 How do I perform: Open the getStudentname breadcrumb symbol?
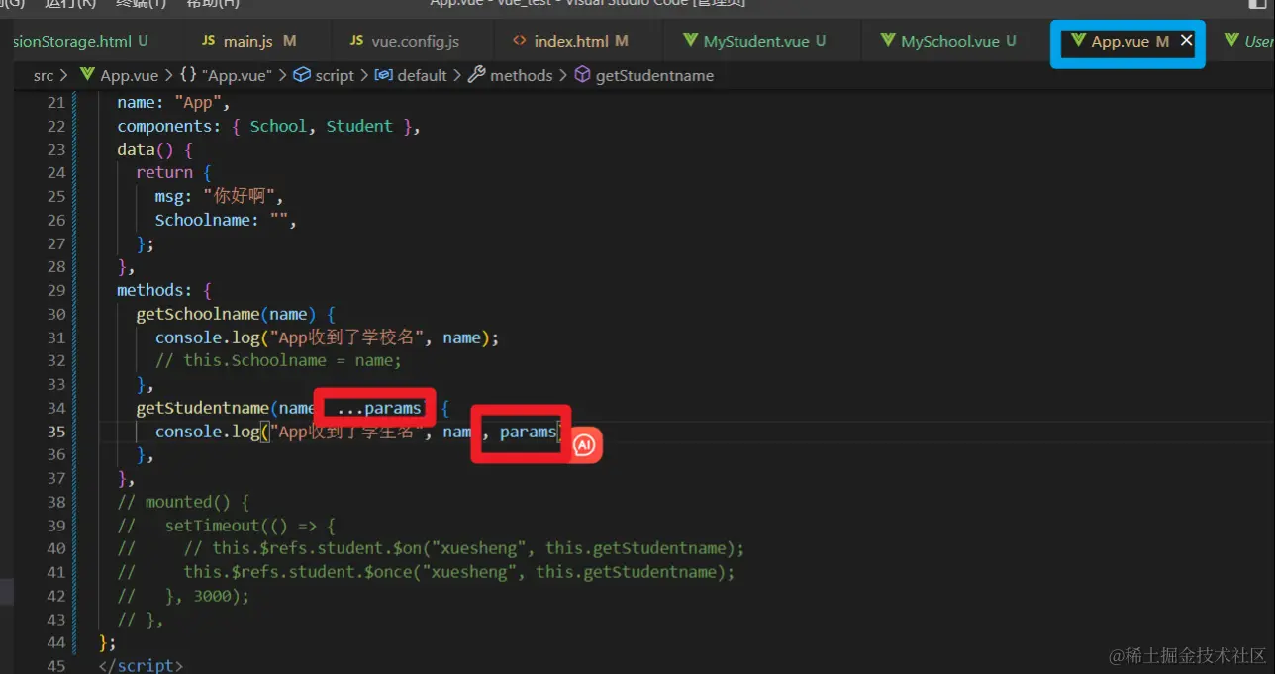coord(644,75)
